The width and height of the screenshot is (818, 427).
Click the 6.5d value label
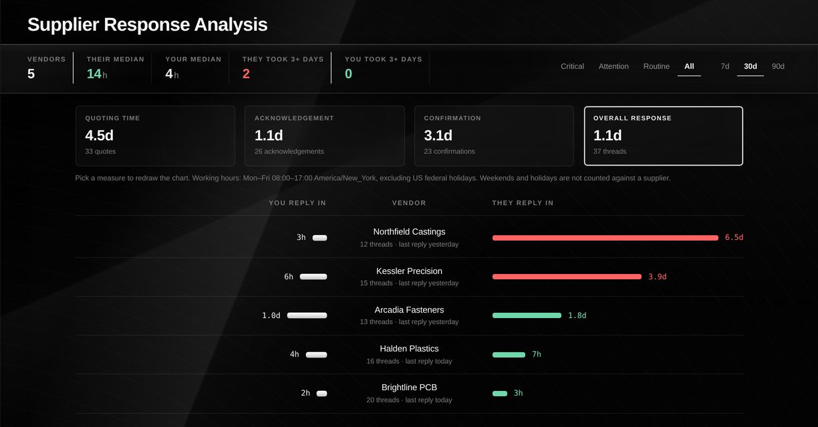pos(734,238)
